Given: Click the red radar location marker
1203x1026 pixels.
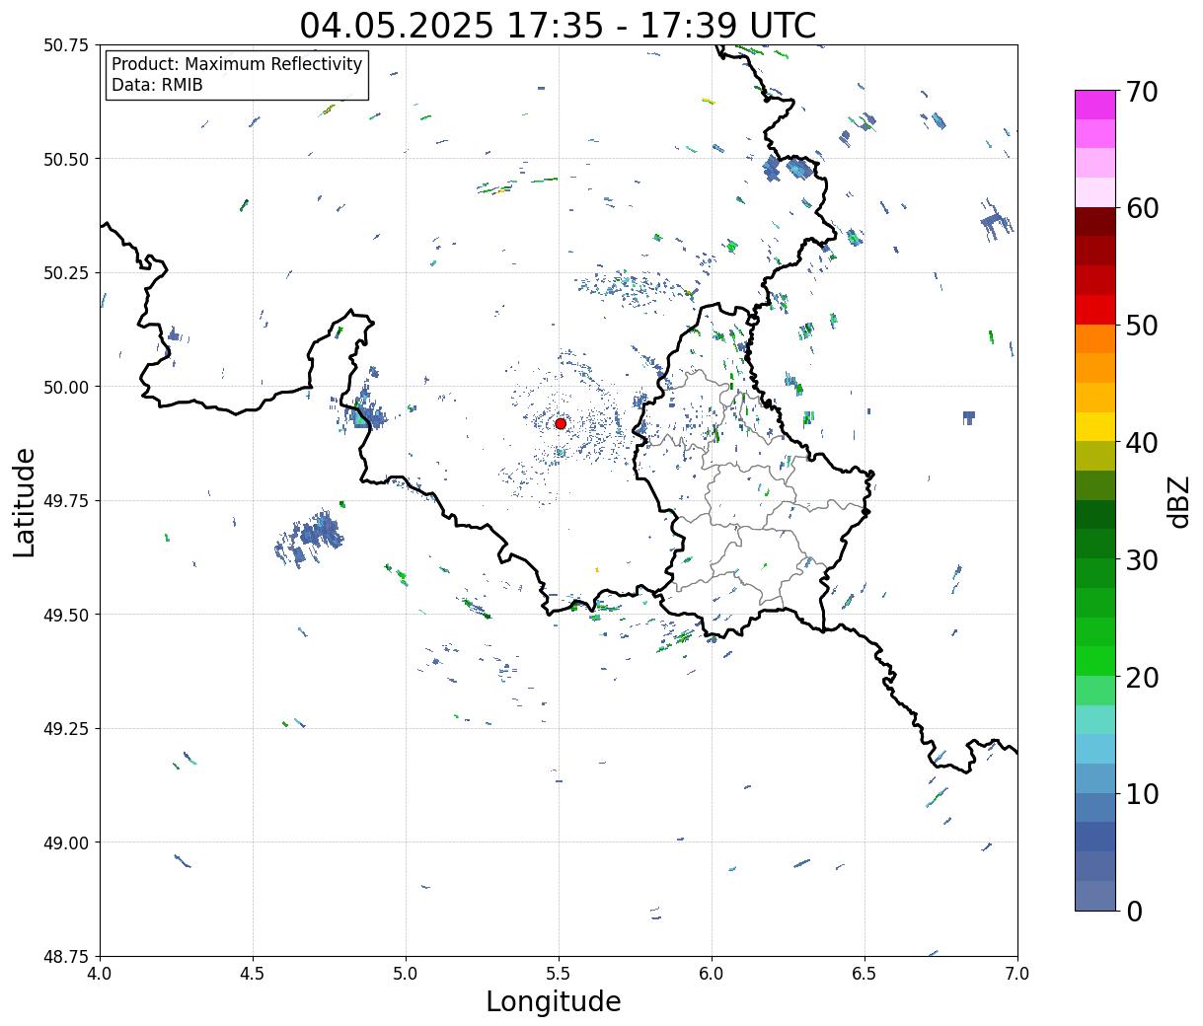Looking at the screenshot, I should [561, 423].
